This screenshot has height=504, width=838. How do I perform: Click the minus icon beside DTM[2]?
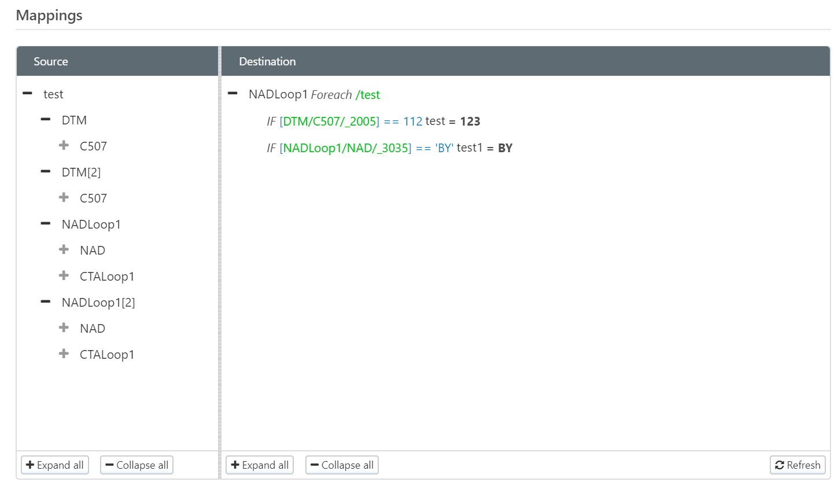[46, 171]
